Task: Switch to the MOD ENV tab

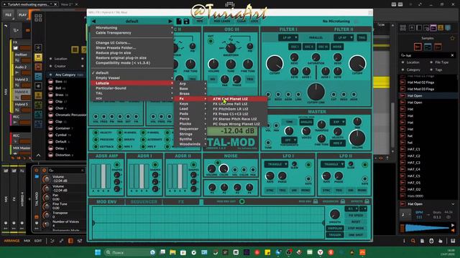Action: point(106,202)
